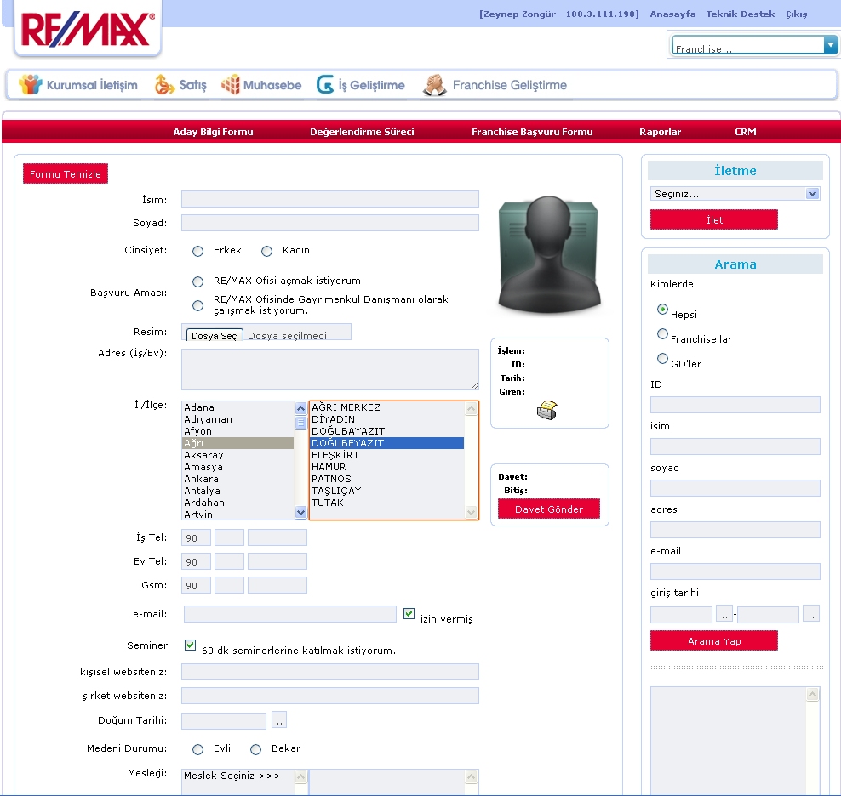Click the İlet button

(714, 219)
